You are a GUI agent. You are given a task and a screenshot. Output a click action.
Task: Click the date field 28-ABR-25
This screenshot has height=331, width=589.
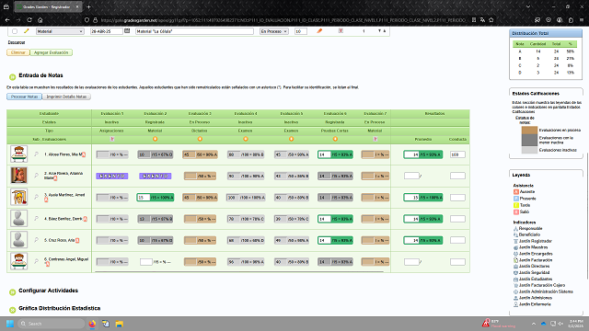coord(107,31)
